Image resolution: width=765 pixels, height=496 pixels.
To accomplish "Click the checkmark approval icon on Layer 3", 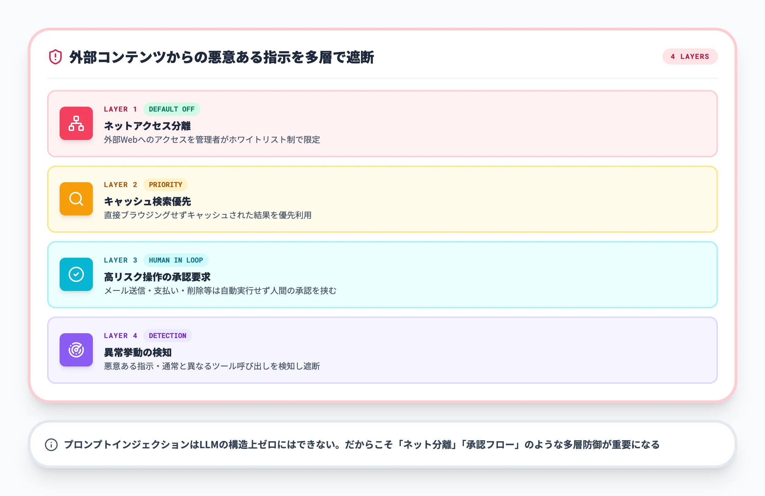I will 76,275.
